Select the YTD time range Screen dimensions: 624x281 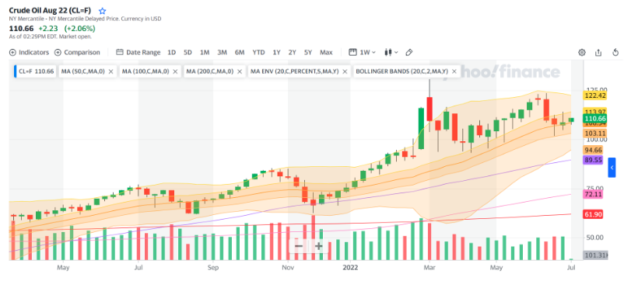[x=258, y=52]
